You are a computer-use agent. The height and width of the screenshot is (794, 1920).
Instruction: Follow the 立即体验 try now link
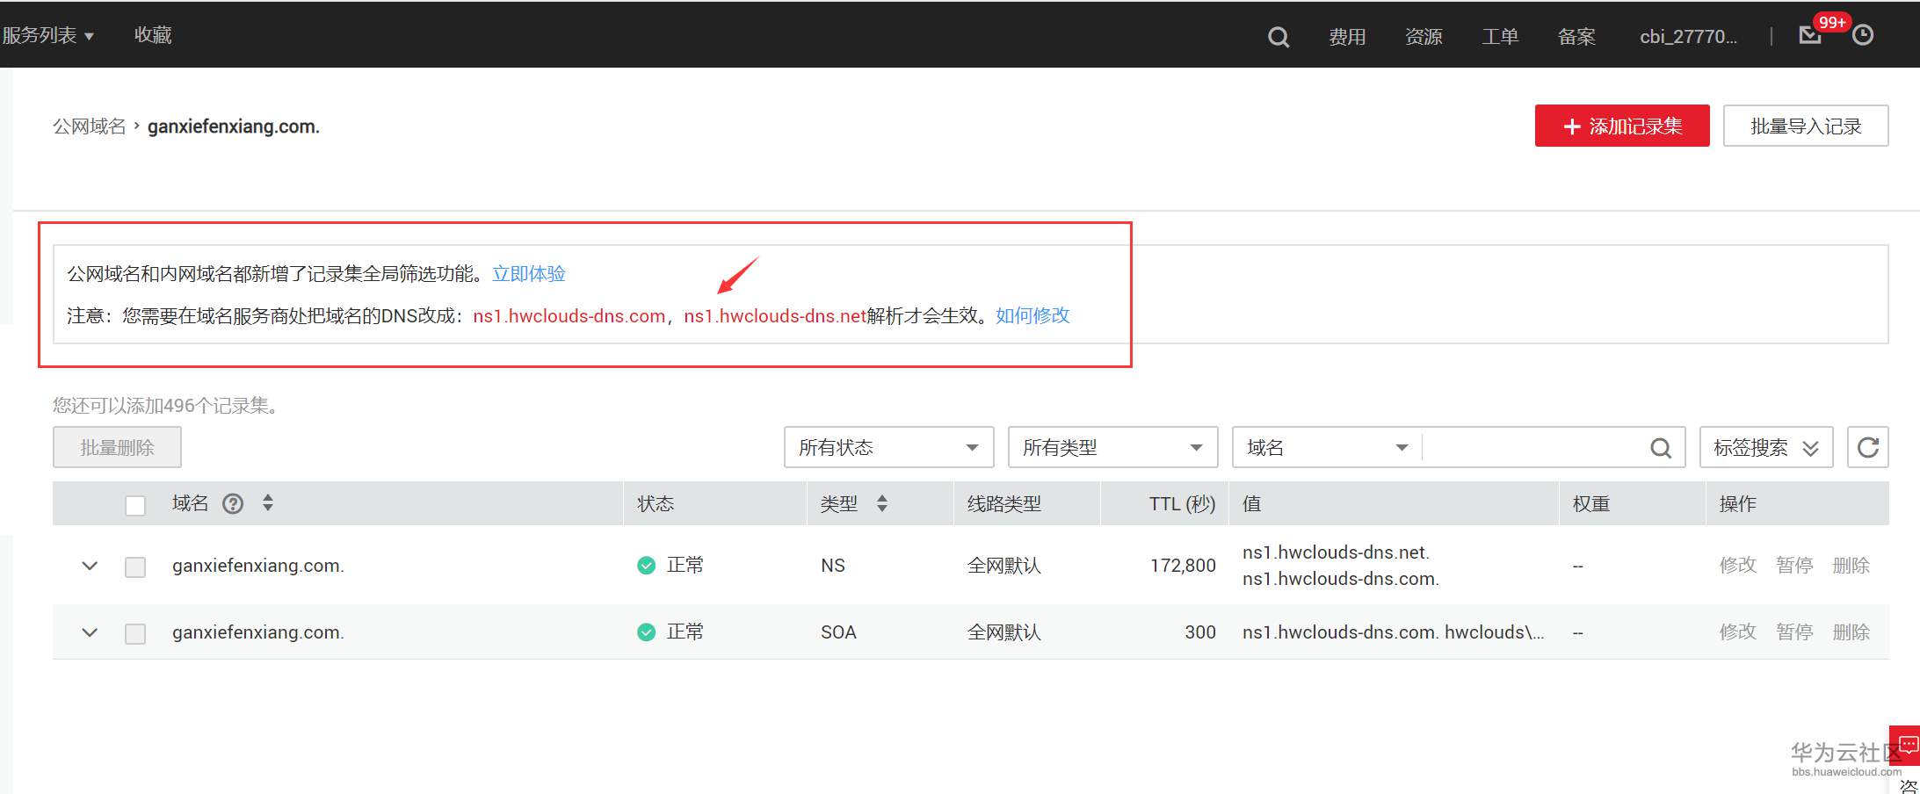pyautogui.click(x=529, y=274)
